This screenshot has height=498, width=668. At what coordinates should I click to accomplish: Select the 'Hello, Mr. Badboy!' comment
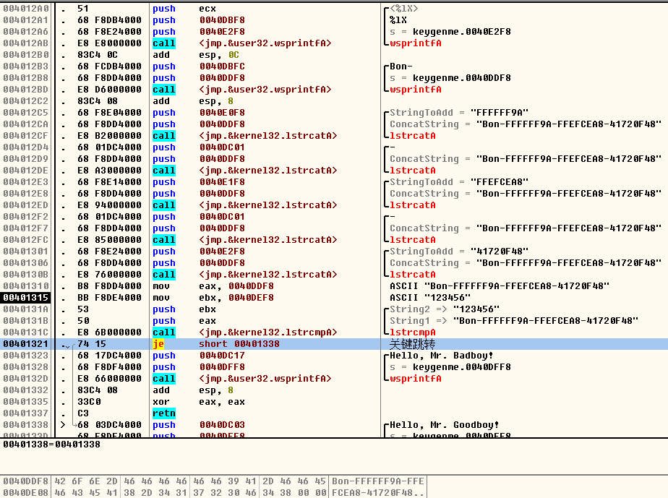point(441,356)
